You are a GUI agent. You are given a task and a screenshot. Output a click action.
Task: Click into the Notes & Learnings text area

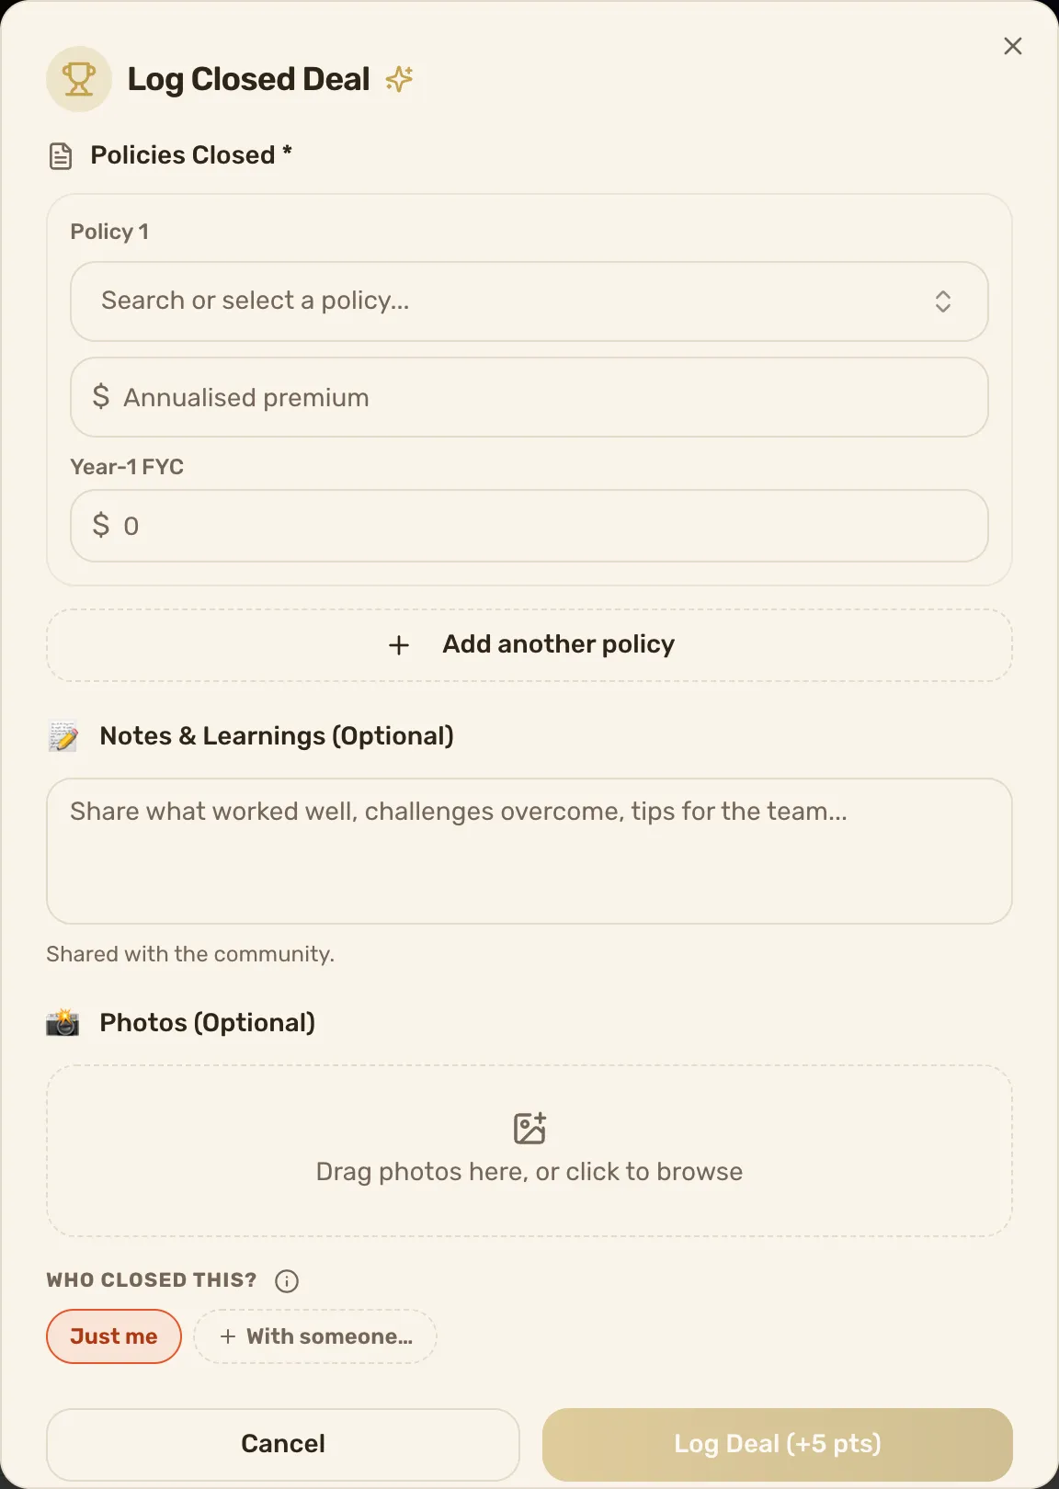[x=529, y=851]
